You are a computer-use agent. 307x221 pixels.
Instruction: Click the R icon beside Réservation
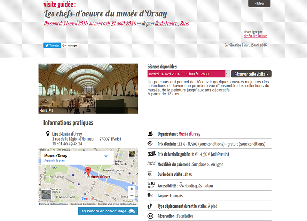click(150, 216)
